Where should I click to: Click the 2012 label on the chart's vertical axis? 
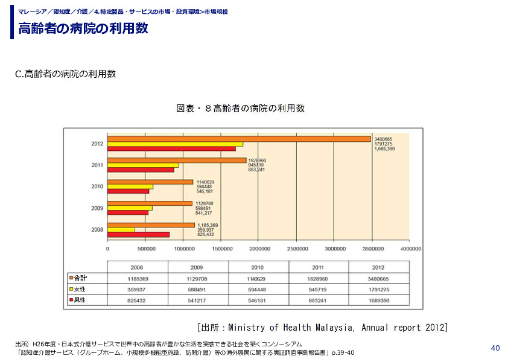[97, 144]
